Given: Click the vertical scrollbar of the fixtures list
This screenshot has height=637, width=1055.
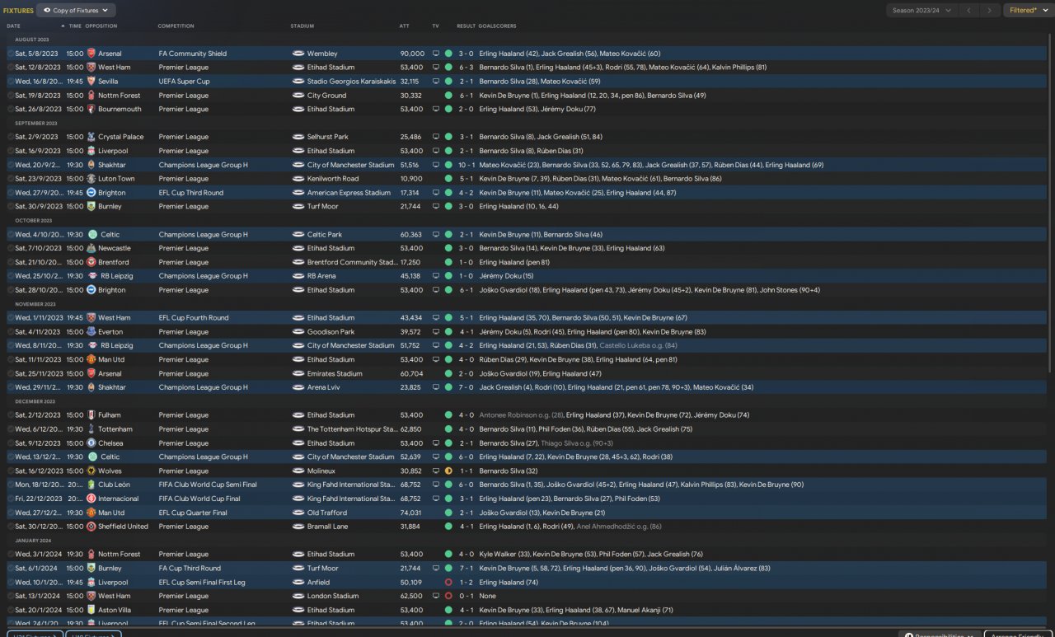Looking at the screenshot, I should [x=1049, y=202].
